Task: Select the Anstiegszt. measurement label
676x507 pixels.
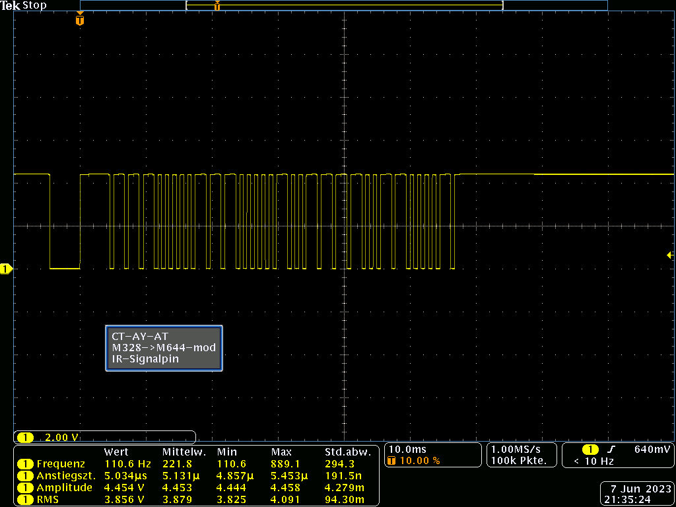Action: [x=66, y=476]
